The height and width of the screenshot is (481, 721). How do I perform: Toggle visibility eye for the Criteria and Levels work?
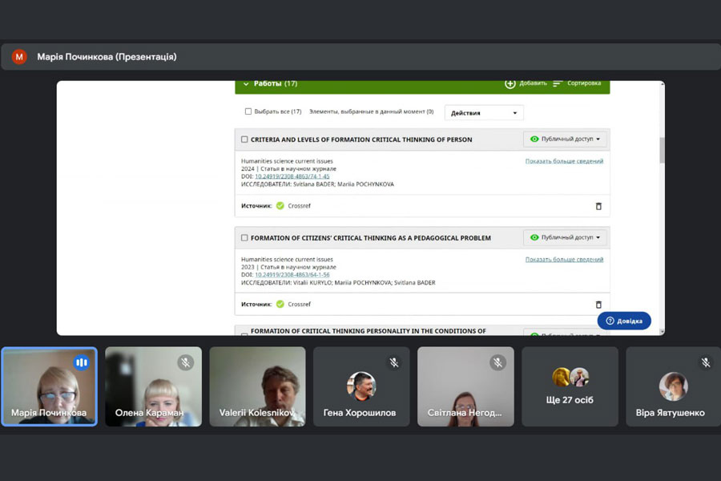[x=534, y=139]
